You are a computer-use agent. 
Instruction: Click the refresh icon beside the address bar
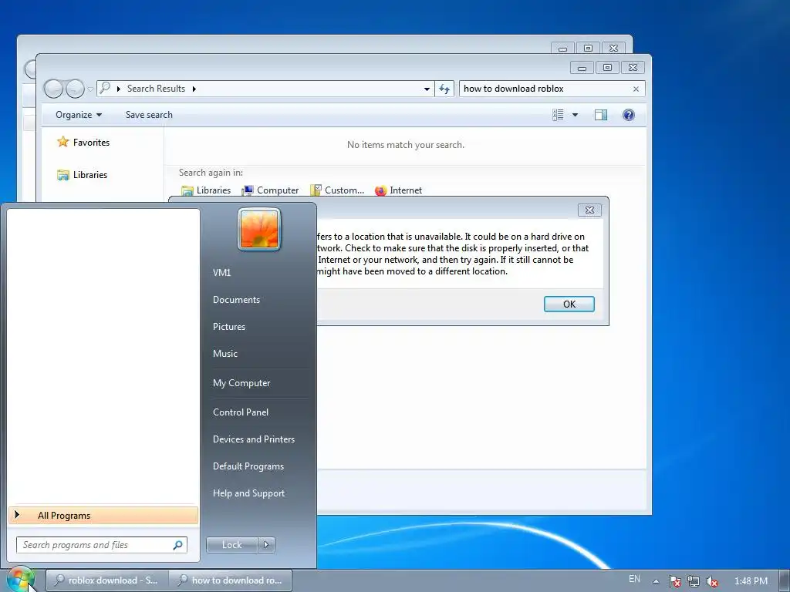444,89
